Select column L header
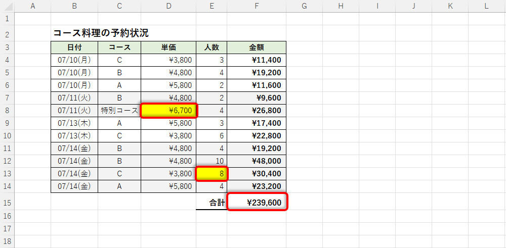This screenshot has width=506, height=248. 487,6
